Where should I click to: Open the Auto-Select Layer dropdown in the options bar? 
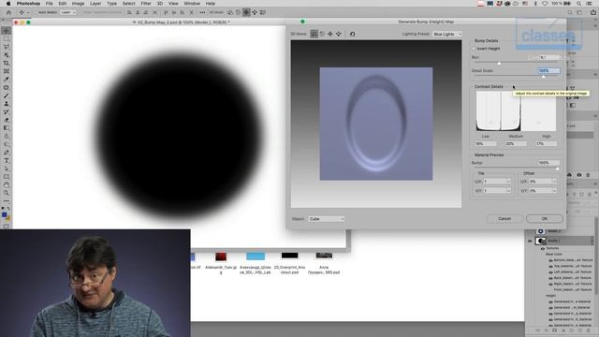click(68, 12)
